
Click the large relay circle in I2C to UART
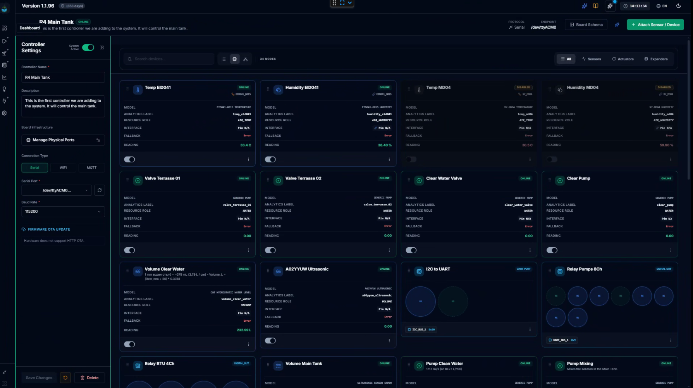coord(420,301)
